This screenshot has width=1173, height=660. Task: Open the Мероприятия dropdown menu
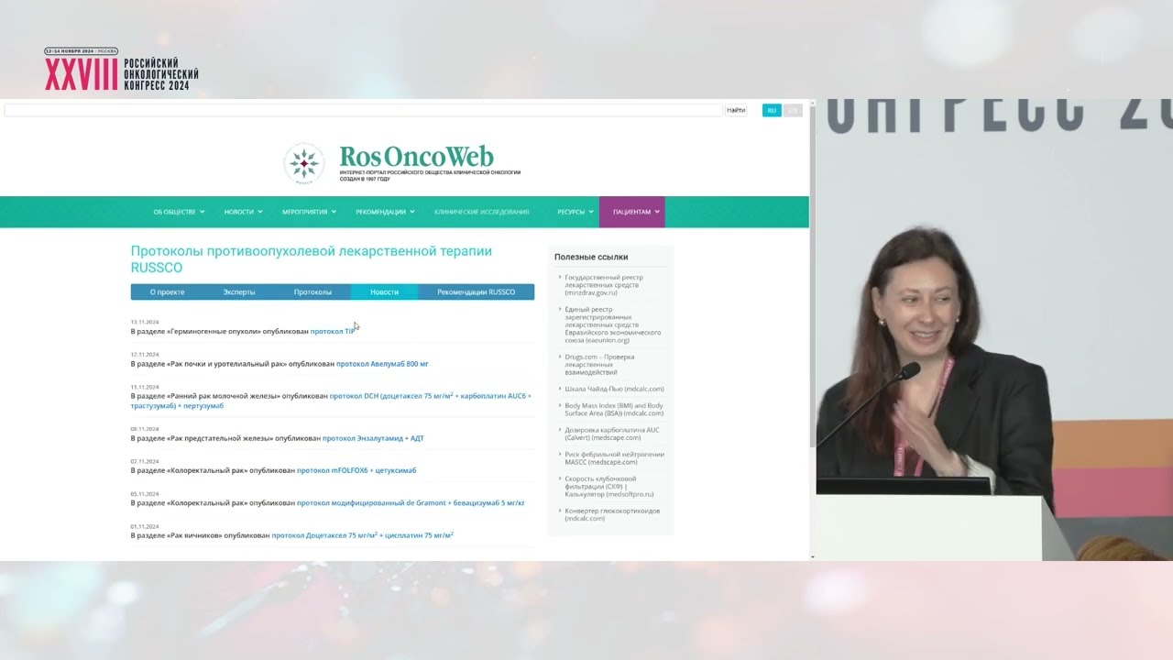tap(309, 212)
